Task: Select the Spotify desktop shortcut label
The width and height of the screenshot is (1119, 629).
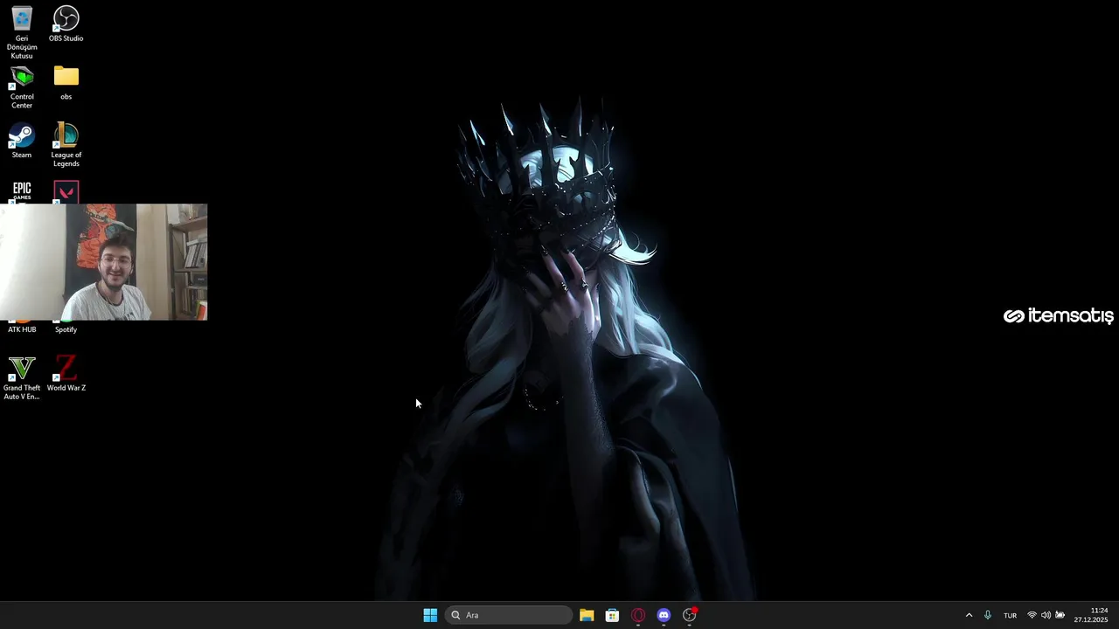Action: coord(66,329)
